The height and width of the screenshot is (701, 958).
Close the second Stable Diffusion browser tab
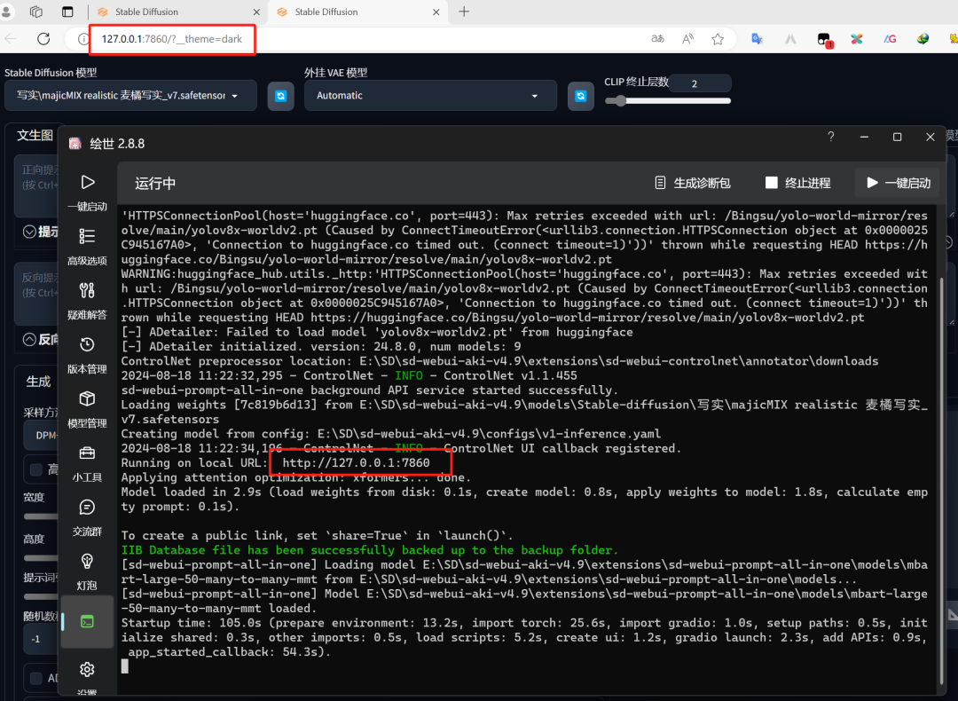point(436,12)
